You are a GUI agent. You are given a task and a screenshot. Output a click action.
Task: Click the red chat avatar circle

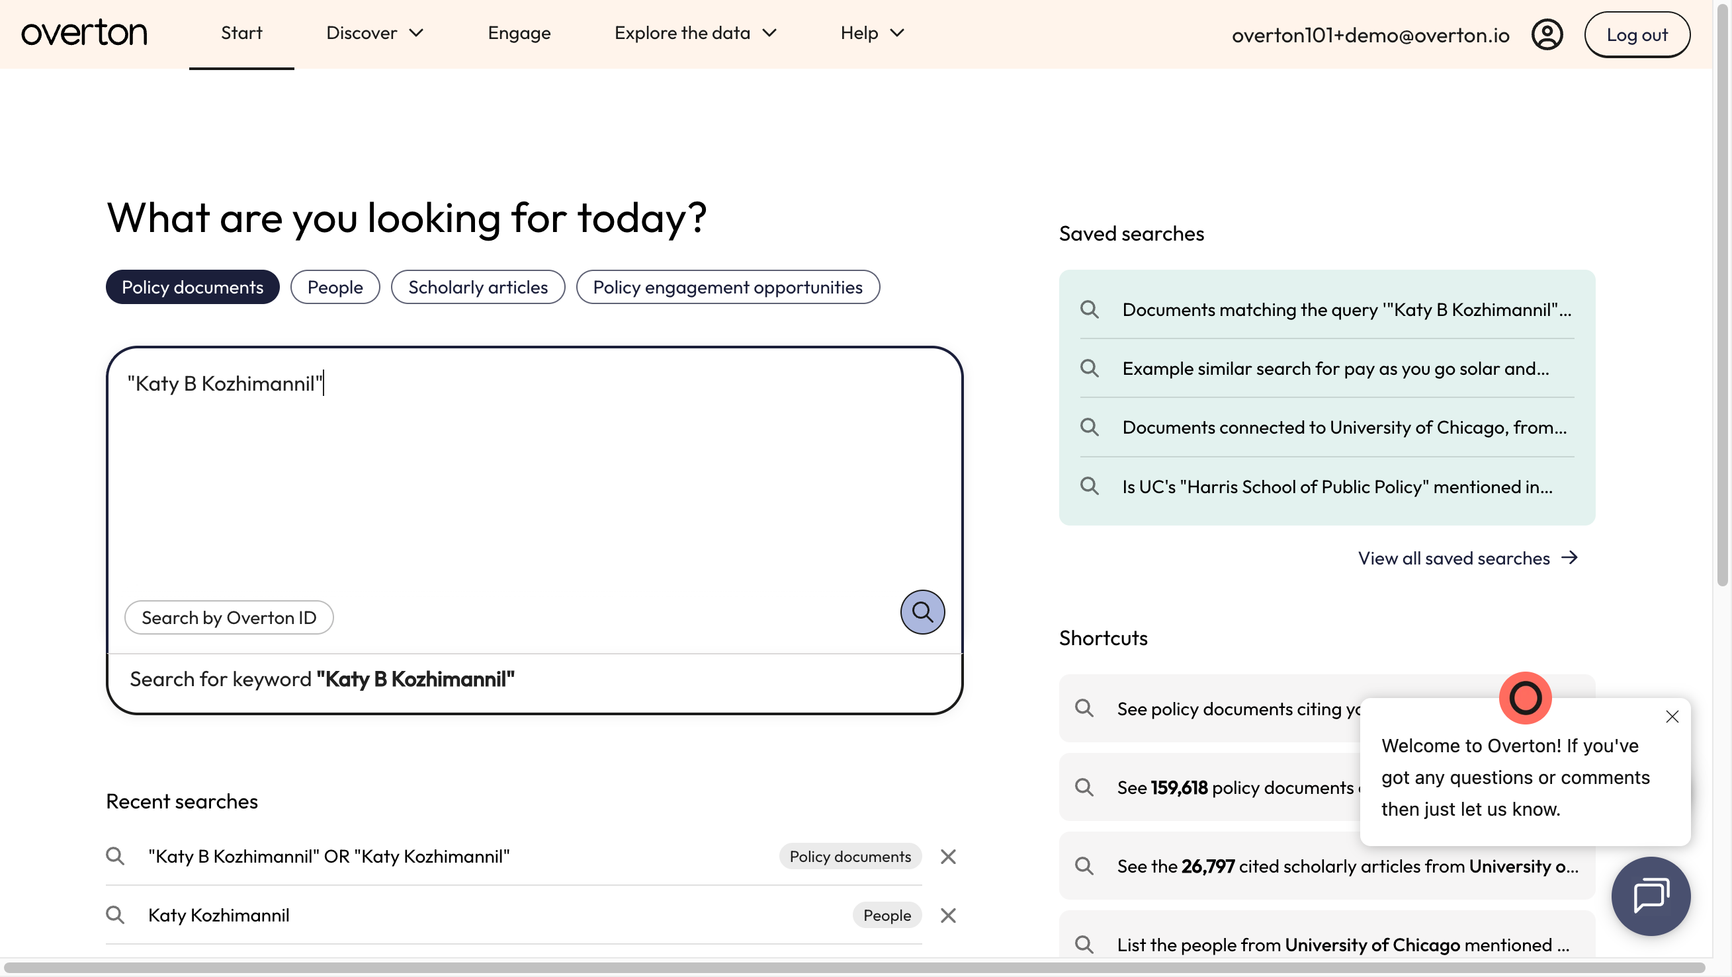(x=1524, y=697)
